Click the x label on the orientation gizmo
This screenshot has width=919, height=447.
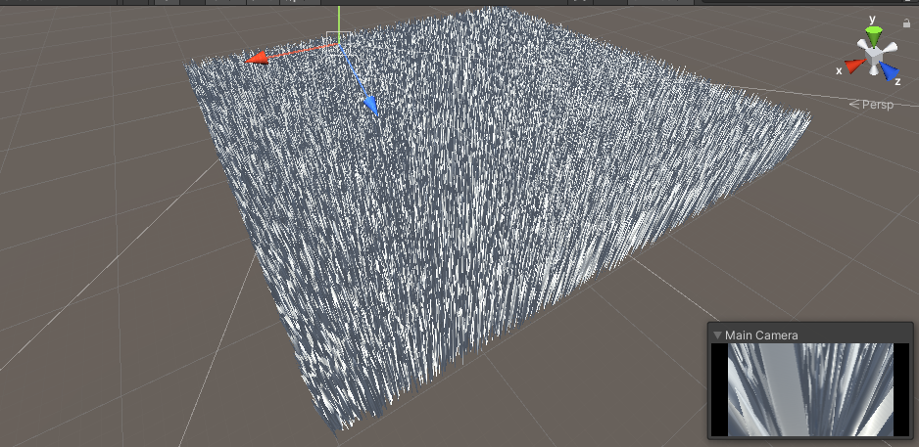(840, 70)
